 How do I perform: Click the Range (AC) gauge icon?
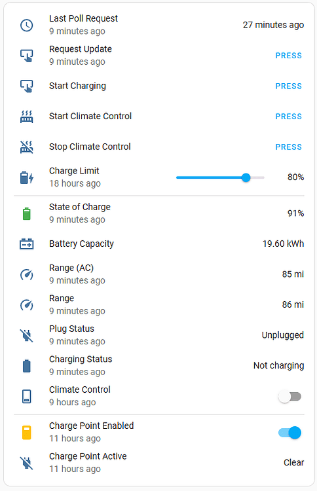click(x=27, y=274)
